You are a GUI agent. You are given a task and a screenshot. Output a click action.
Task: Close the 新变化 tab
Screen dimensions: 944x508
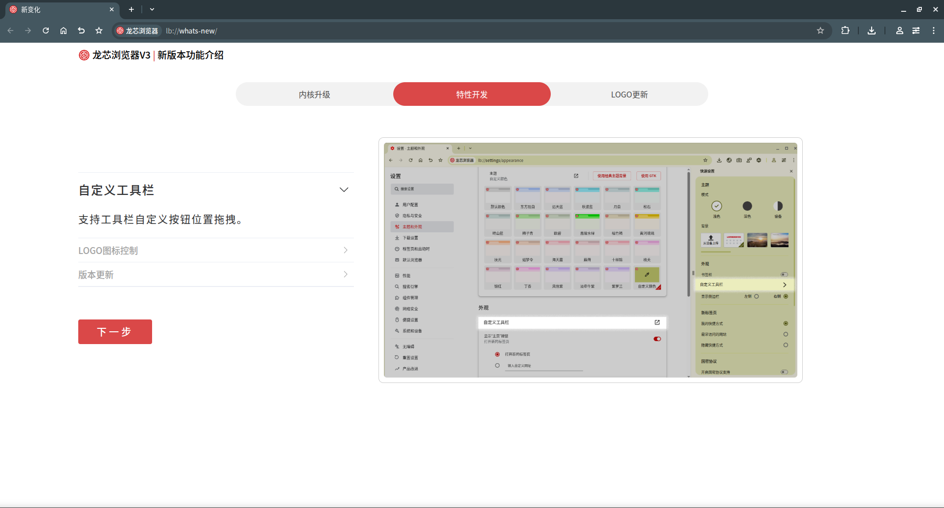coord(112,9)
